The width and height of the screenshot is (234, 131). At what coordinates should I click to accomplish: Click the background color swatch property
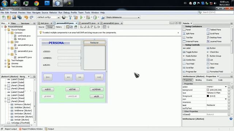pyautogui.click(x=208, y=90)
